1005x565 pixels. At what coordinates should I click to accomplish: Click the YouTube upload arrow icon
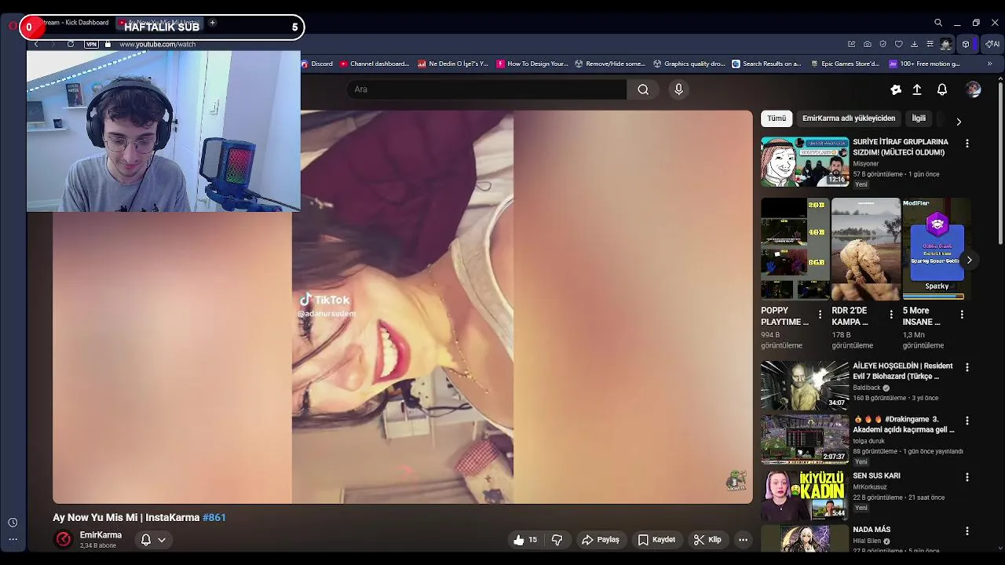click(x=917, y=89)
